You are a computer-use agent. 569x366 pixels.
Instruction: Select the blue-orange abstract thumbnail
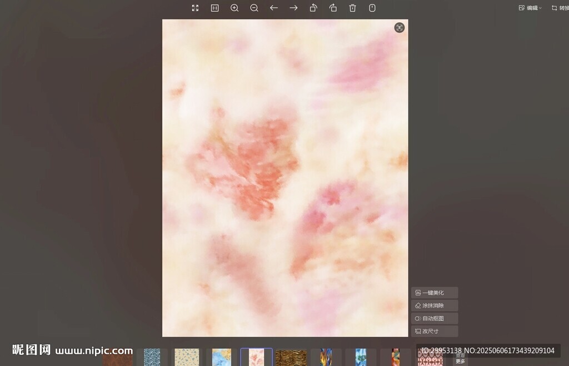pyautogui.click(x=326, y=357)
